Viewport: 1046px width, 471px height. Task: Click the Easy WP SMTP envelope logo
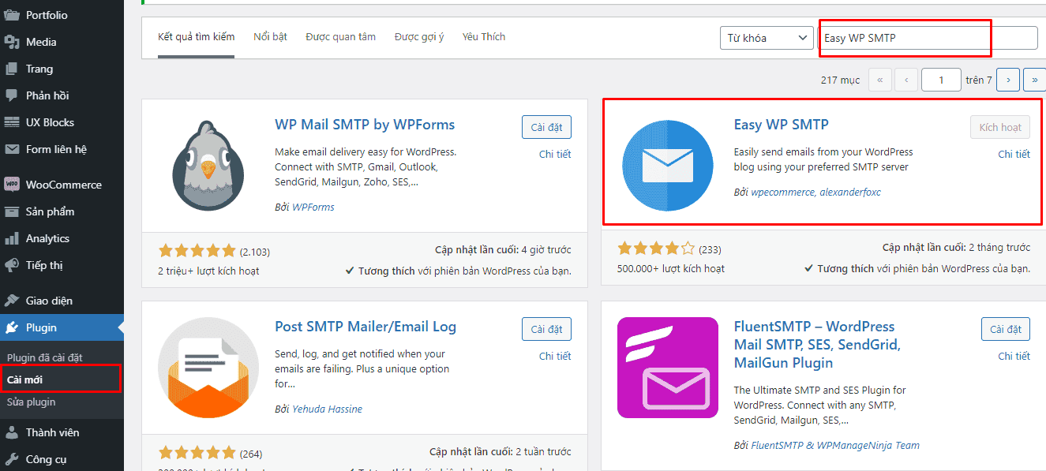[668, 166]
